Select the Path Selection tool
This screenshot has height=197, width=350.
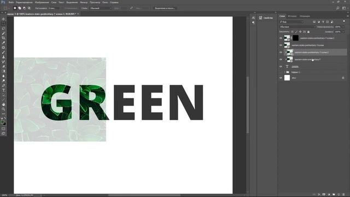click(3, 95)
